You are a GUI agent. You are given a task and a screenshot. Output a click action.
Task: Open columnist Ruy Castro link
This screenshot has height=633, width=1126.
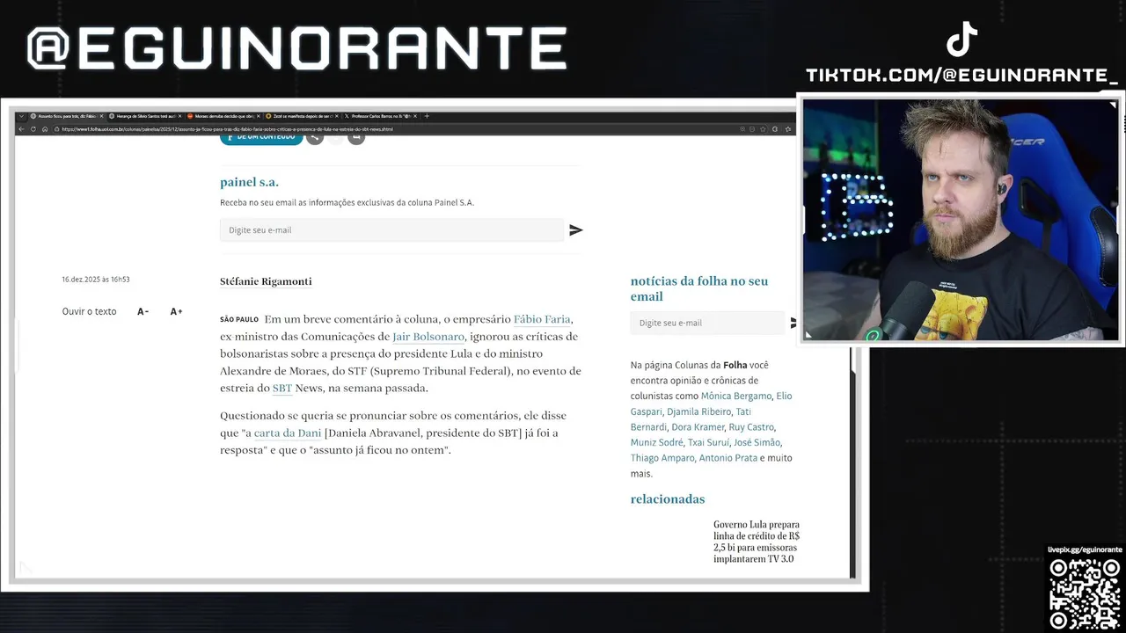pos(751,427)
